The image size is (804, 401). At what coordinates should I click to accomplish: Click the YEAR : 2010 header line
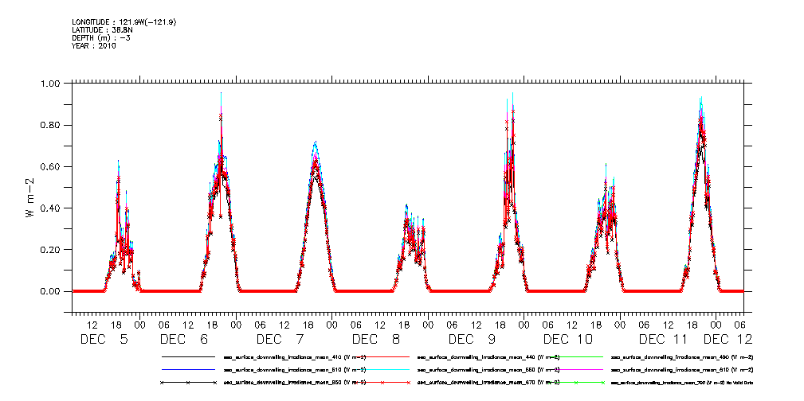tap(94, 46)
